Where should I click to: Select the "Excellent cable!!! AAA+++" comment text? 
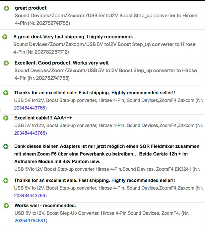pyautogui.click(x=43, y=118)
